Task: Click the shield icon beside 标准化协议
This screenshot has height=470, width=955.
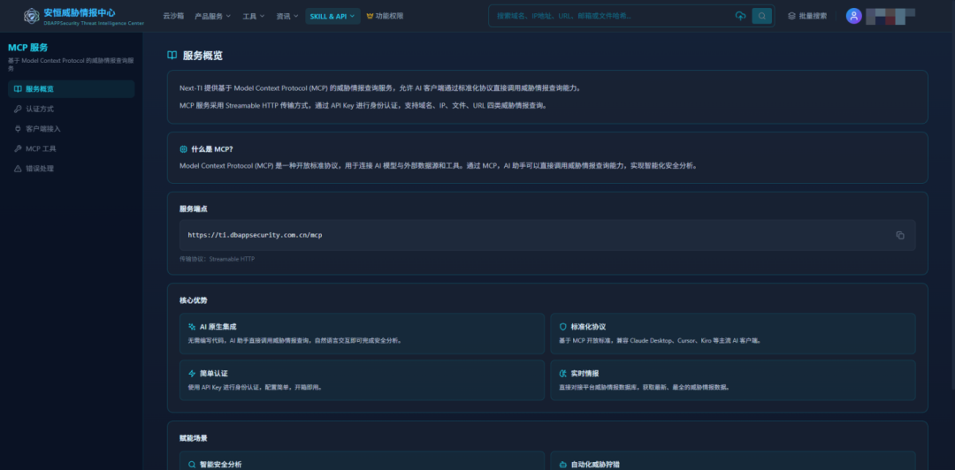Action: 562,327
